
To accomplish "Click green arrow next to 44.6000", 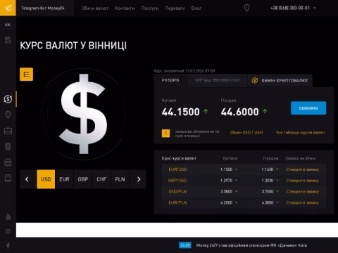I will pos(265,111).
